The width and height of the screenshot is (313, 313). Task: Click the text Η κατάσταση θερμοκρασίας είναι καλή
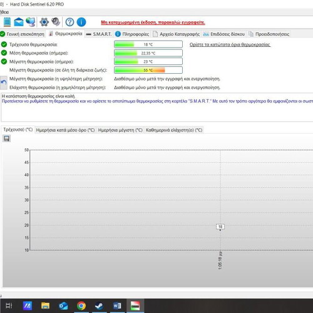38,96
